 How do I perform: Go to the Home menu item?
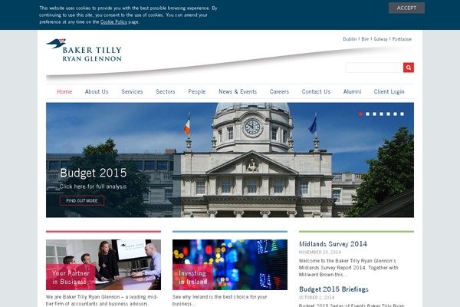[x=64, y=91]
